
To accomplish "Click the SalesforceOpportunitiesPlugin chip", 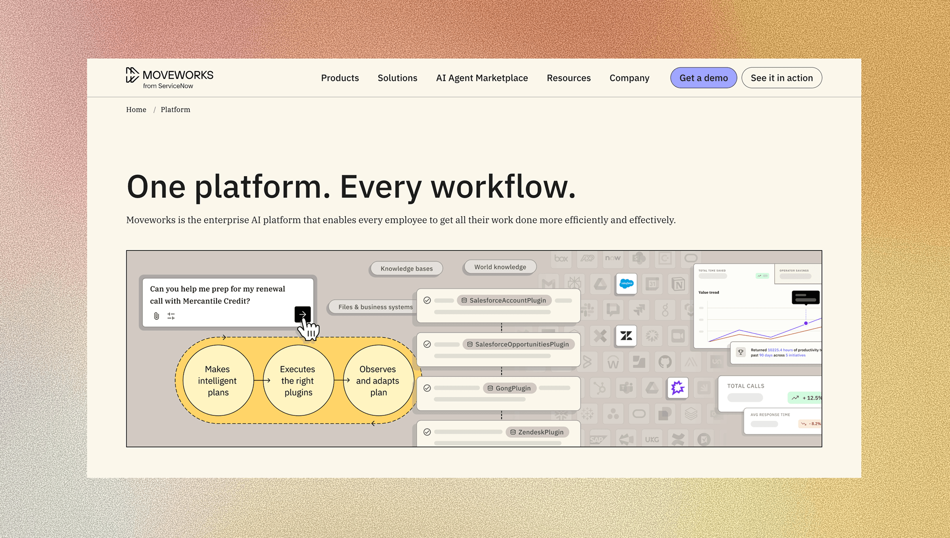I will (x=519, y=344).
